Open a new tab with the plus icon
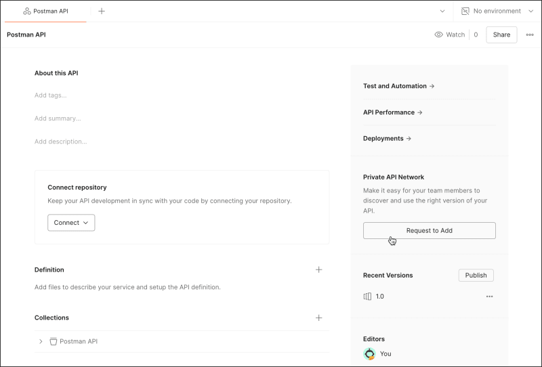The height and width of the screenshot is (367, 542). pyautogui.click(x=102, y=11)
